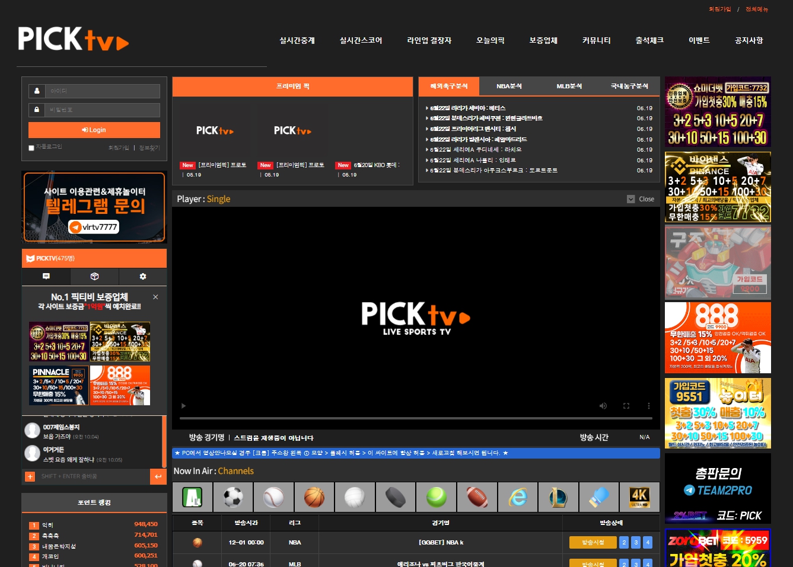
Task: Click 전체메뉴 link at top right
Action: (x=757, y=9)
